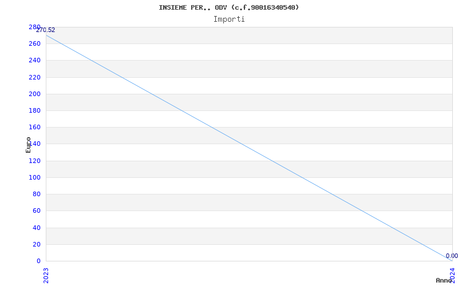This screenshot has height=286, width=458.
Task: Select the Importi subtitle text
Action: point(229,19)
